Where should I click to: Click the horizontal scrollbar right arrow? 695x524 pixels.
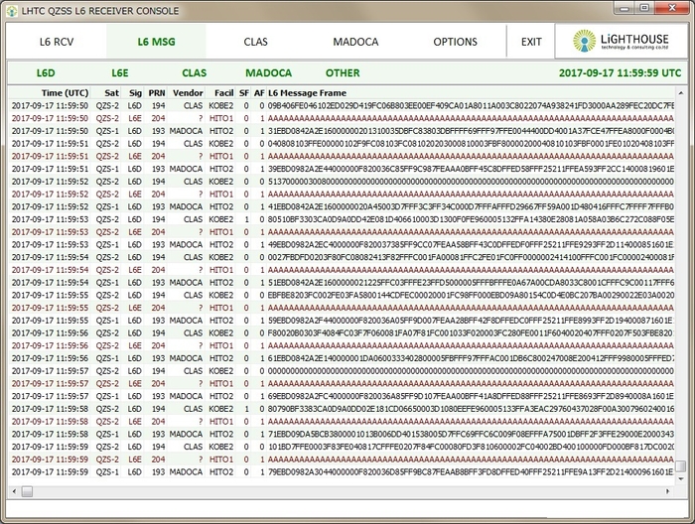[668, 490]
